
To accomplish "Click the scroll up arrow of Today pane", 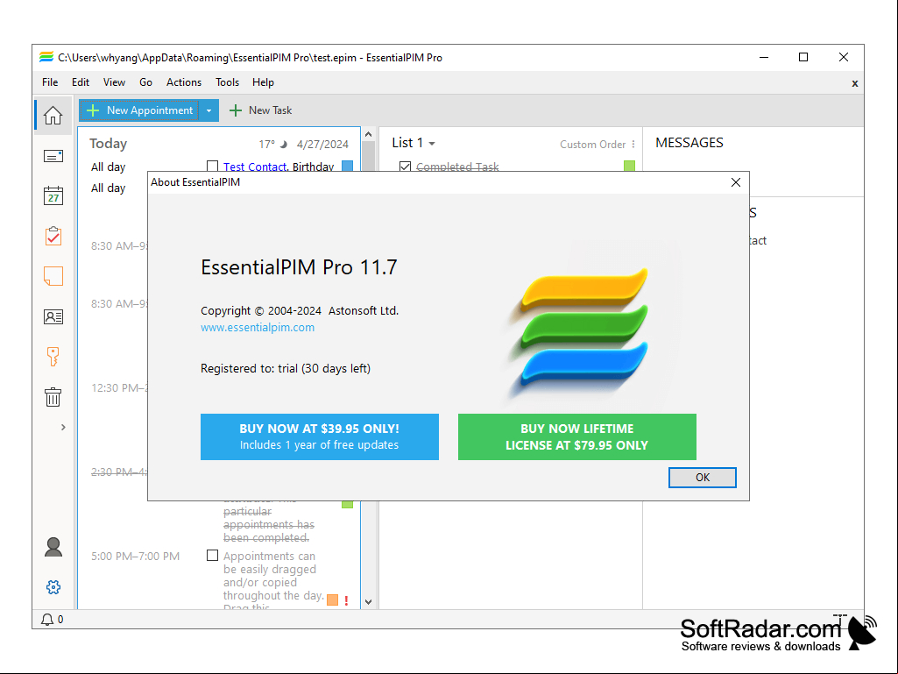I will click(x=368, y=134).
